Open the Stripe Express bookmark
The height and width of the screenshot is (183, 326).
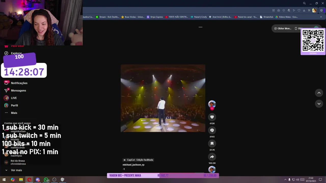click(155, 17)
